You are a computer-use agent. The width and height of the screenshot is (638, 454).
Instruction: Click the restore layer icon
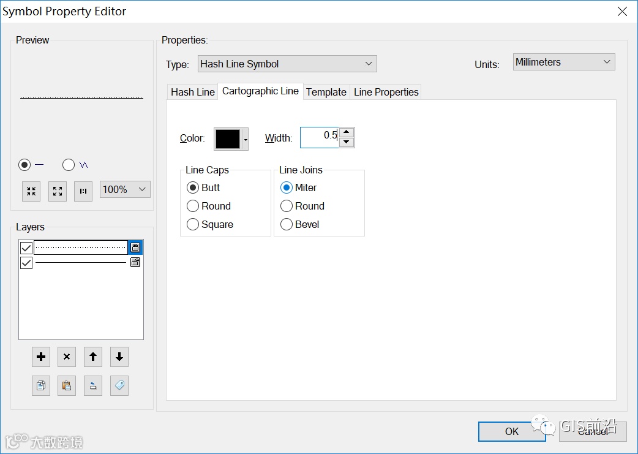pyautogui.click(x=93, y=385)
